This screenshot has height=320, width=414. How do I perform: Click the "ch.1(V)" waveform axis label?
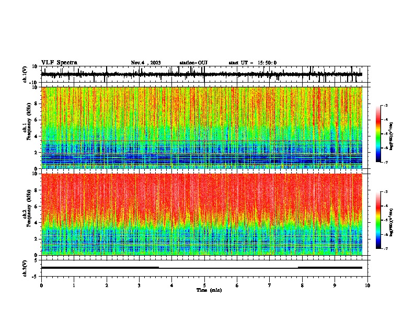[25, 74]
